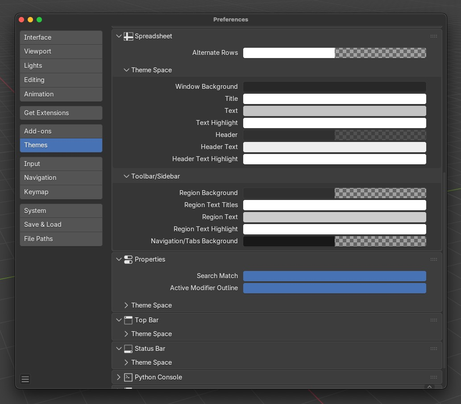The height and width of the screenshot is (404, 461).
Task: Click the Properties panel grip dots
Action: point(434,260)
